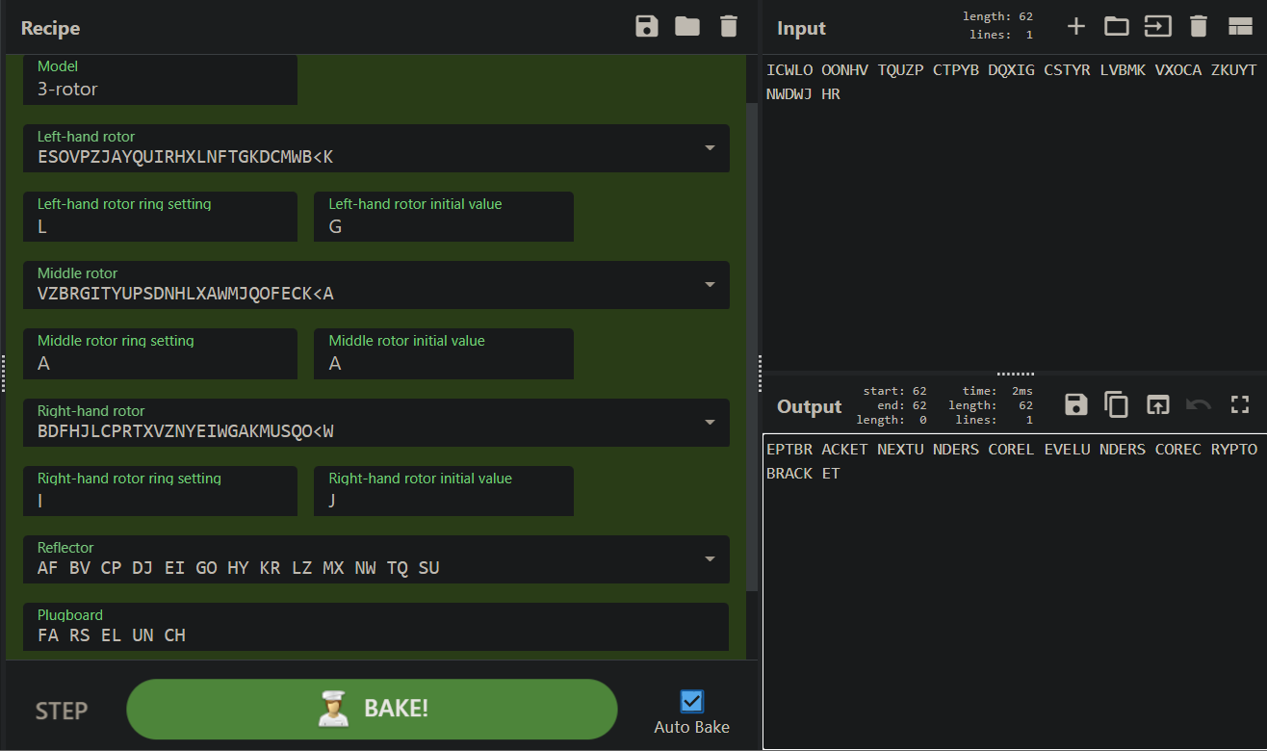Clear the recipe with the trash icon
Screen dimensions: 1267x751
coord(729,27)
